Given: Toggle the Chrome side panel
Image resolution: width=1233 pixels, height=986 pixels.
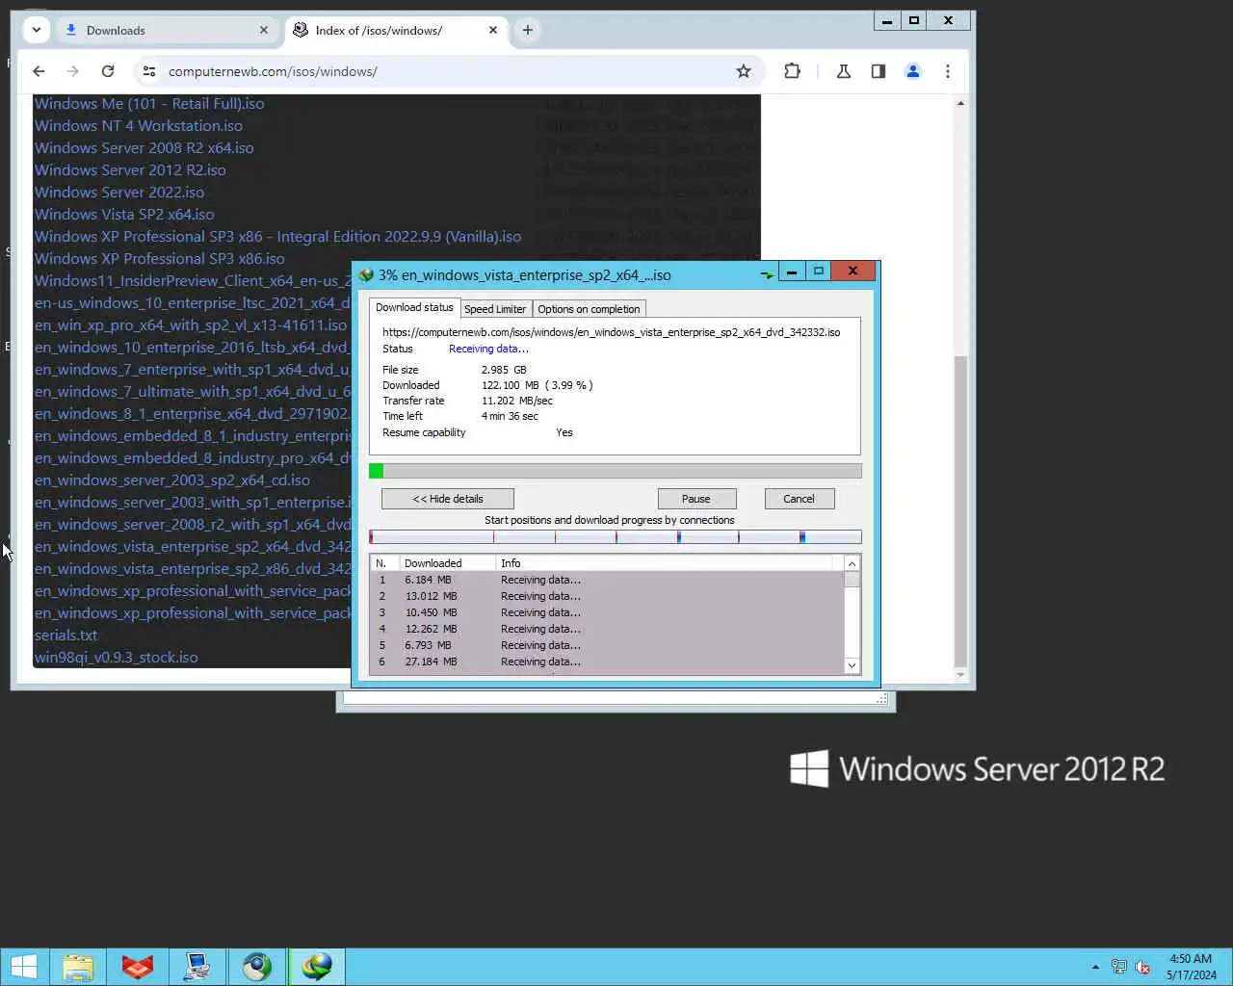Looking at the screenshot, I should click(879, 71).
